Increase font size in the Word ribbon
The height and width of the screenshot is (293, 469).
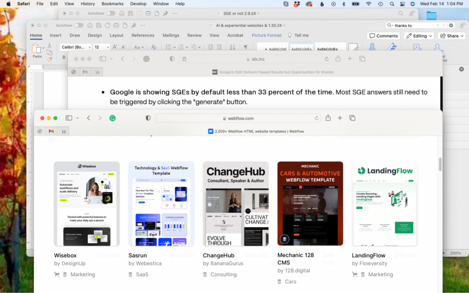tap(115, 47)
